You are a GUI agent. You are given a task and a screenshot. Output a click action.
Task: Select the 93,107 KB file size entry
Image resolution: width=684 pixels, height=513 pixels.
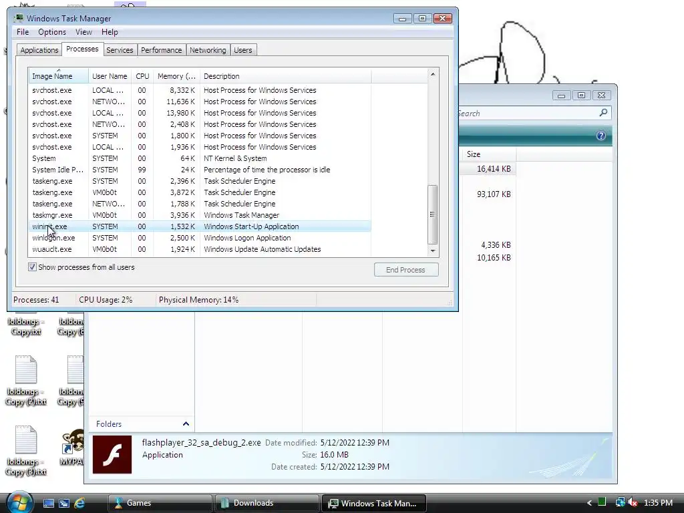pyautogui.click(x=494, y=194)
